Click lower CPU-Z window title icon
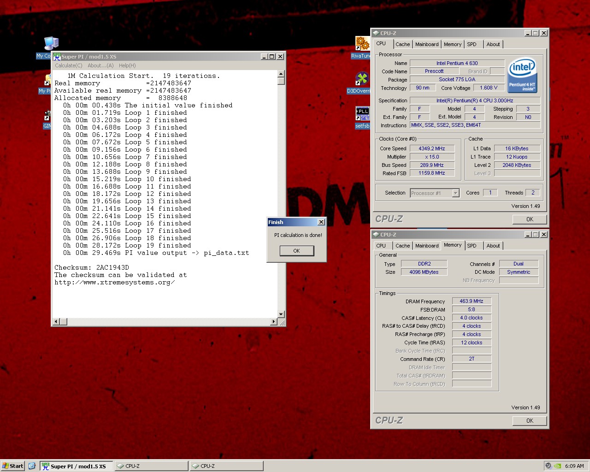 376,235
